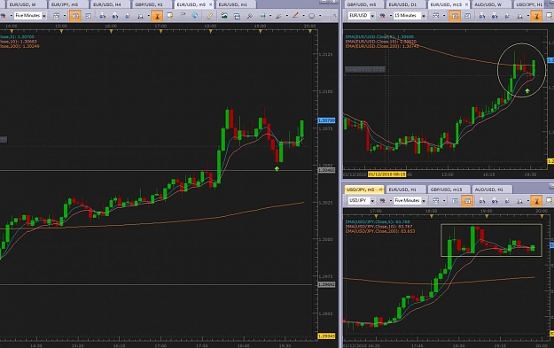Click the first blue indicator icon in USD/JPY toolbar
The height and width of the screenshot is (348, 554).
click(482, 200)
